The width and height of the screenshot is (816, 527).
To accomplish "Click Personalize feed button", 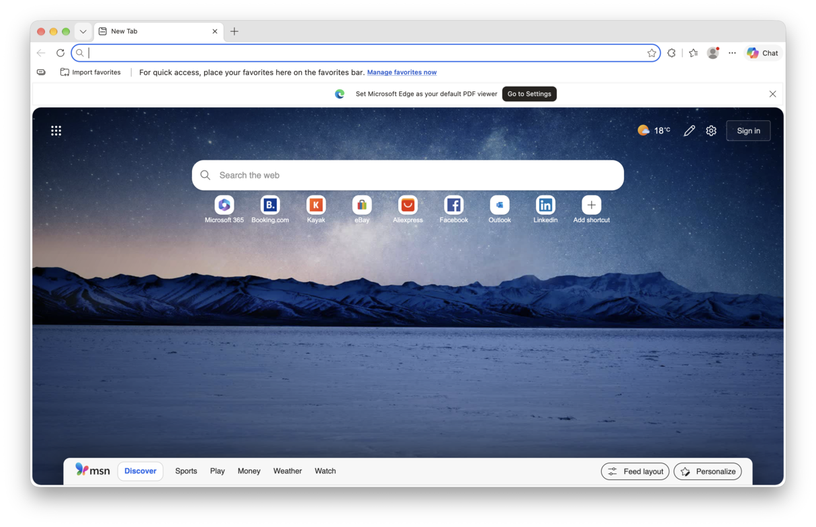I will (x=708, y=471).
